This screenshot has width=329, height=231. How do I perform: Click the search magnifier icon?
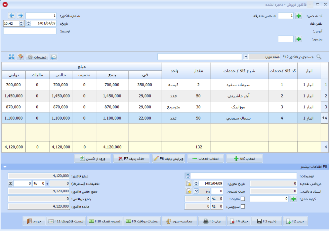319,57
